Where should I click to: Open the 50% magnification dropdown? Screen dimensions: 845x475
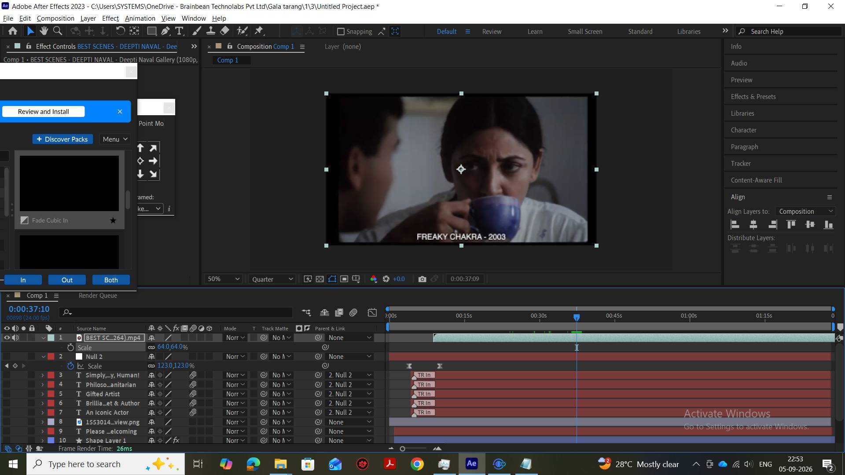click(x=224, y=279)
